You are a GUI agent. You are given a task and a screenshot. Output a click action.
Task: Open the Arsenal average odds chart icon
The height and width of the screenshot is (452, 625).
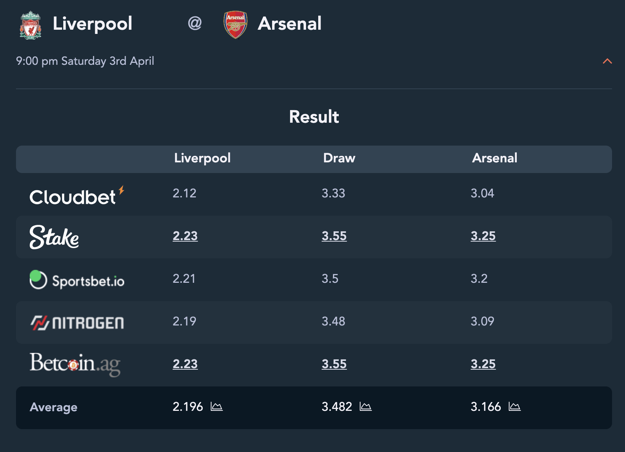[514, 407]
